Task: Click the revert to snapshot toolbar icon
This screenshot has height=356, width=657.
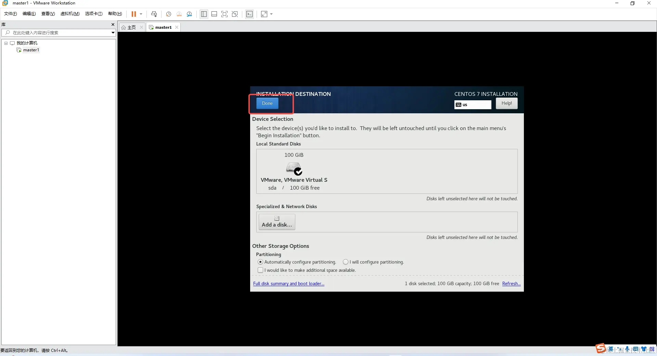Action: [179, 14]
